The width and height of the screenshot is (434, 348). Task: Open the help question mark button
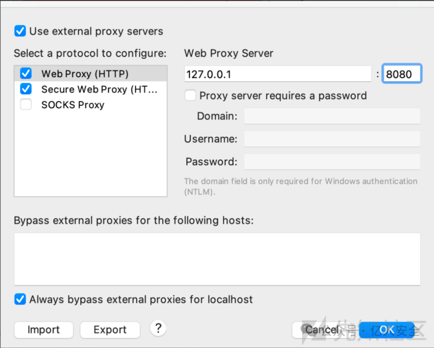click(158, 329)
